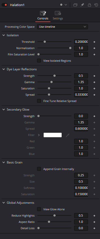100x239 pixels.
Task: Reset Halation1 settings with the reset icon
Action: coord(96,5)
